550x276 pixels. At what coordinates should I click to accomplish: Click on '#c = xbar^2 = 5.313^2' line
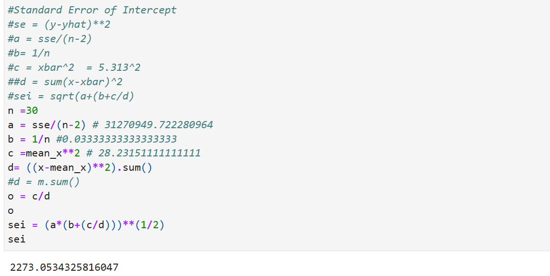click(x=74, y=67)
